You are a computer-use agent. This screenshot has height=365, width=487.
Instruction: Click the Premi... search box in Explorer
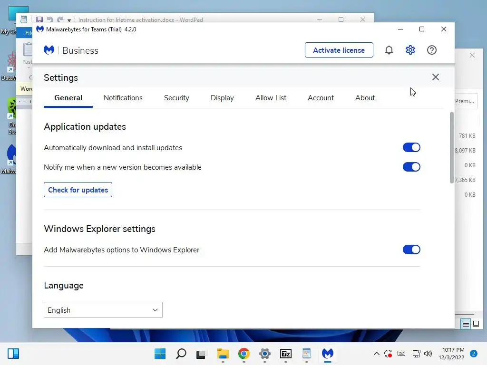(x=466, y=101)
